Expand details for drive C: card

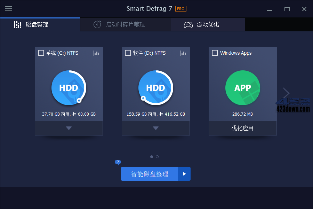[69, 128]
